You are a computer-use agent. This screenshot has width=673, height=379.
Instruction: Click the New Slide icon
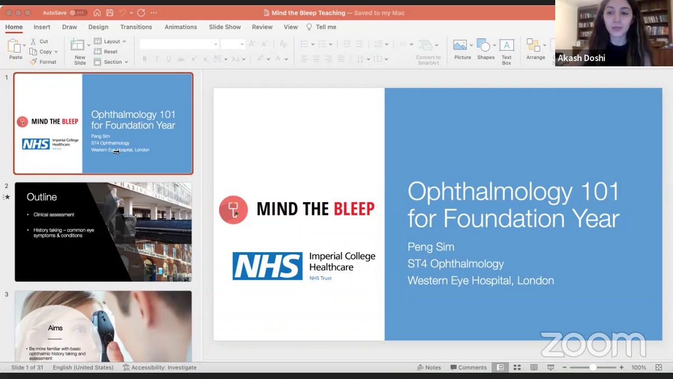pos(77,45)
